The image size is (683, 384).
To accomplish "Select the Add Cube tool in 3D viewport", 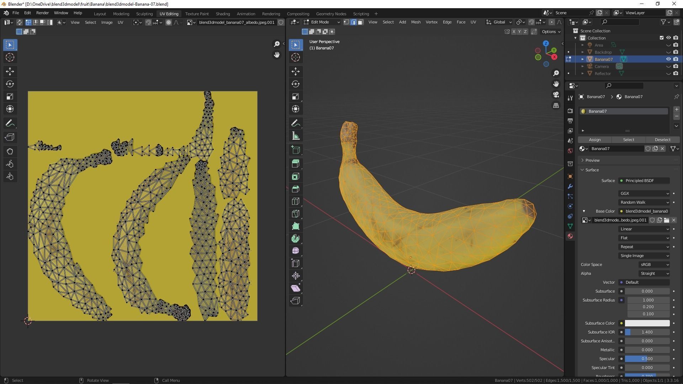I will [296, 150].
